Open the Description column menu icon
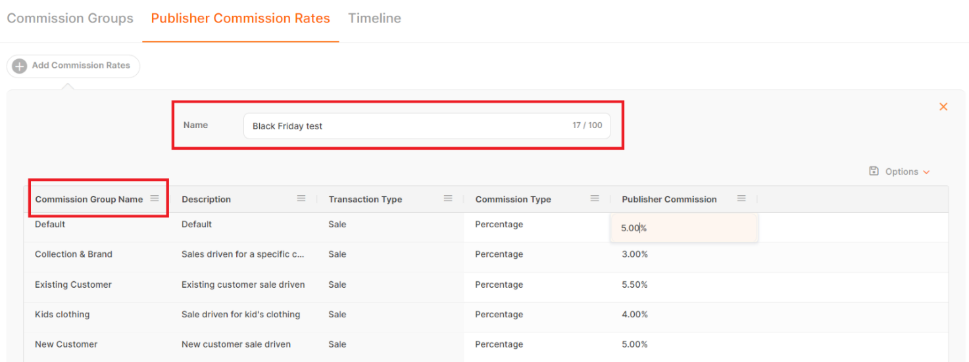The height and width of the screenshot is (362, 969). (301, 198)
